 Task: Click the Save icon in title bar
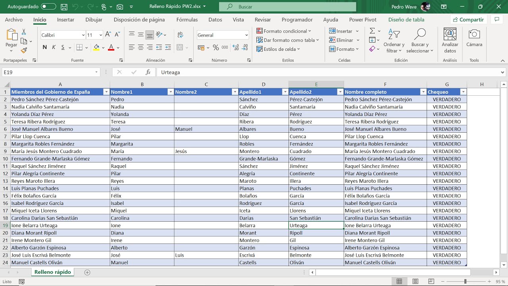[x=64, y=7]
